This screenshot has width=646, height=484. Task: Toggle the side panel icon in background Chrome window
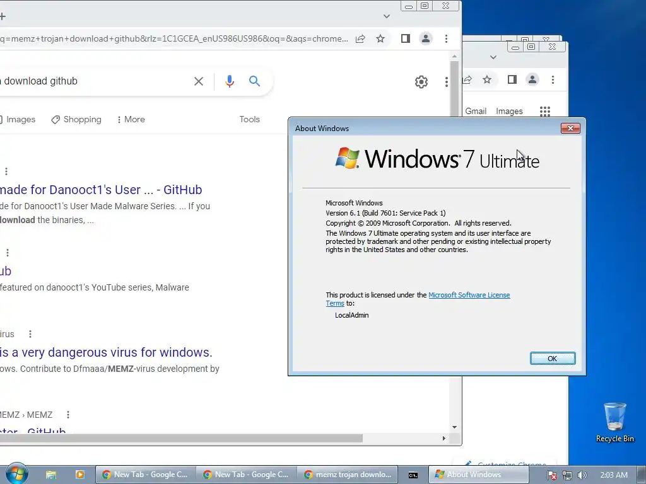click(512, 79)
